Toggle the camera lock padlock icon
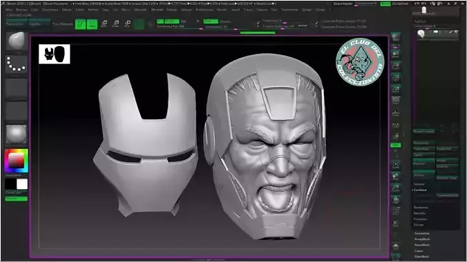Image resolution: width=467 pixels, height=262 pixels. [396, 136]
